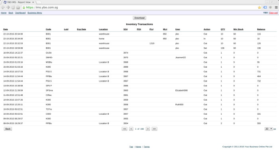Click the code TSTra in the table
Screen dimensions: 279x152
tap(49, 109)
